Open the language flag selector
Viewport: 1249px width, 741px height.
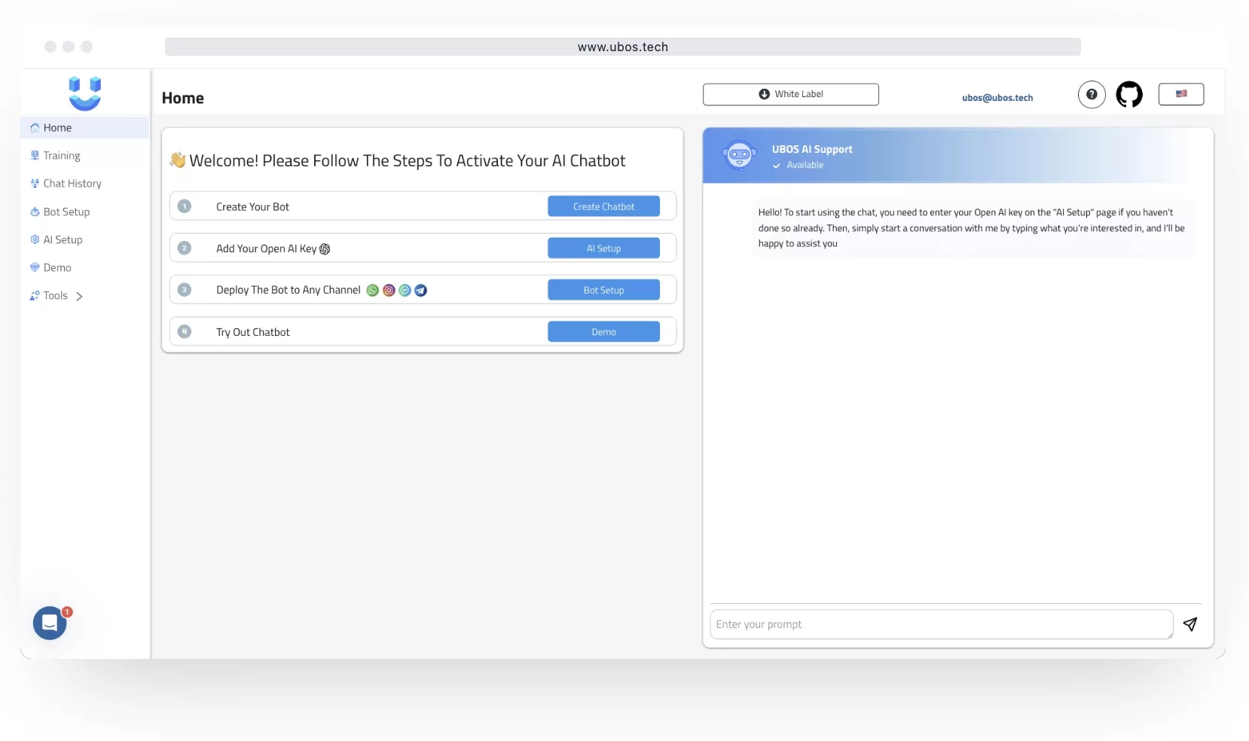tap(1181, 94)
